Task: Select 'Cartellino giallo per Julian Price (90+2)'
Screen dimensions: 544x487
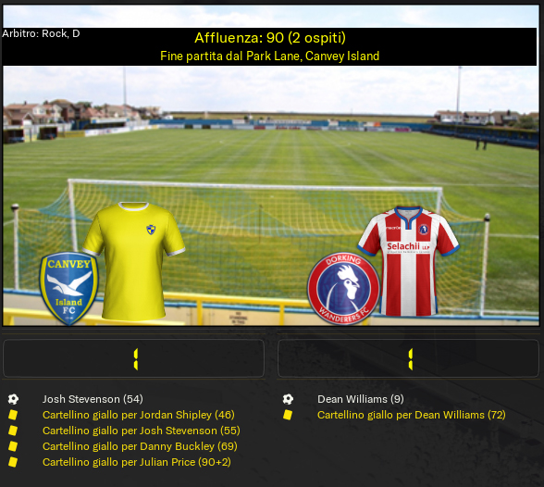Action: point(137,462)
